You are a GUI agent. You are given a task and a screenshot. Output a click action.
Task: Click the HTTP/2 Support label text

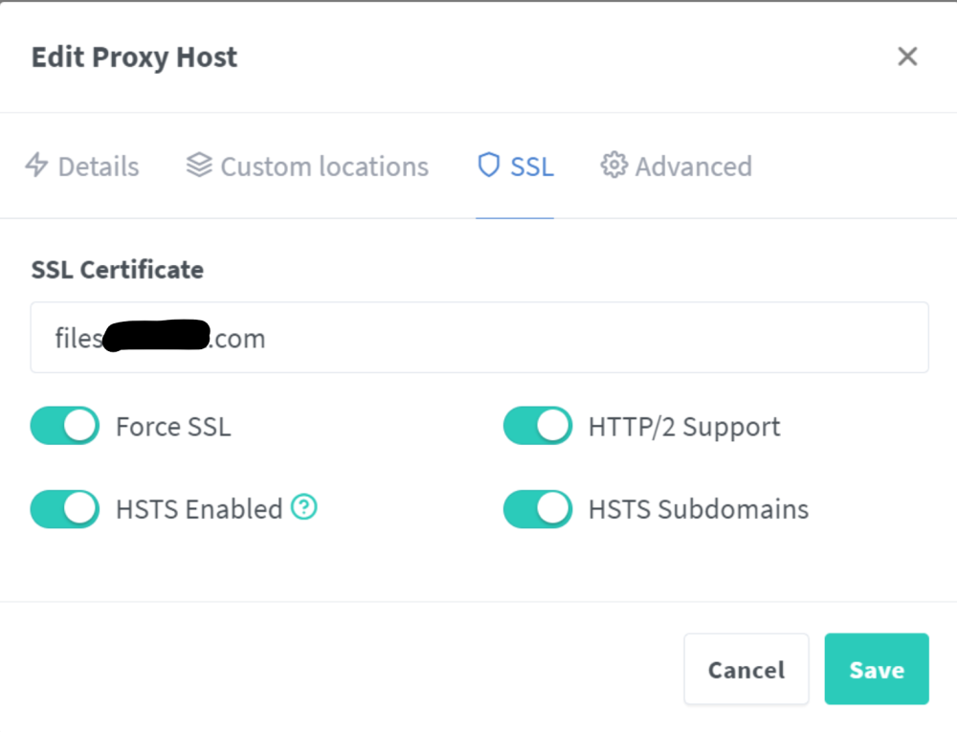point(684,427)
